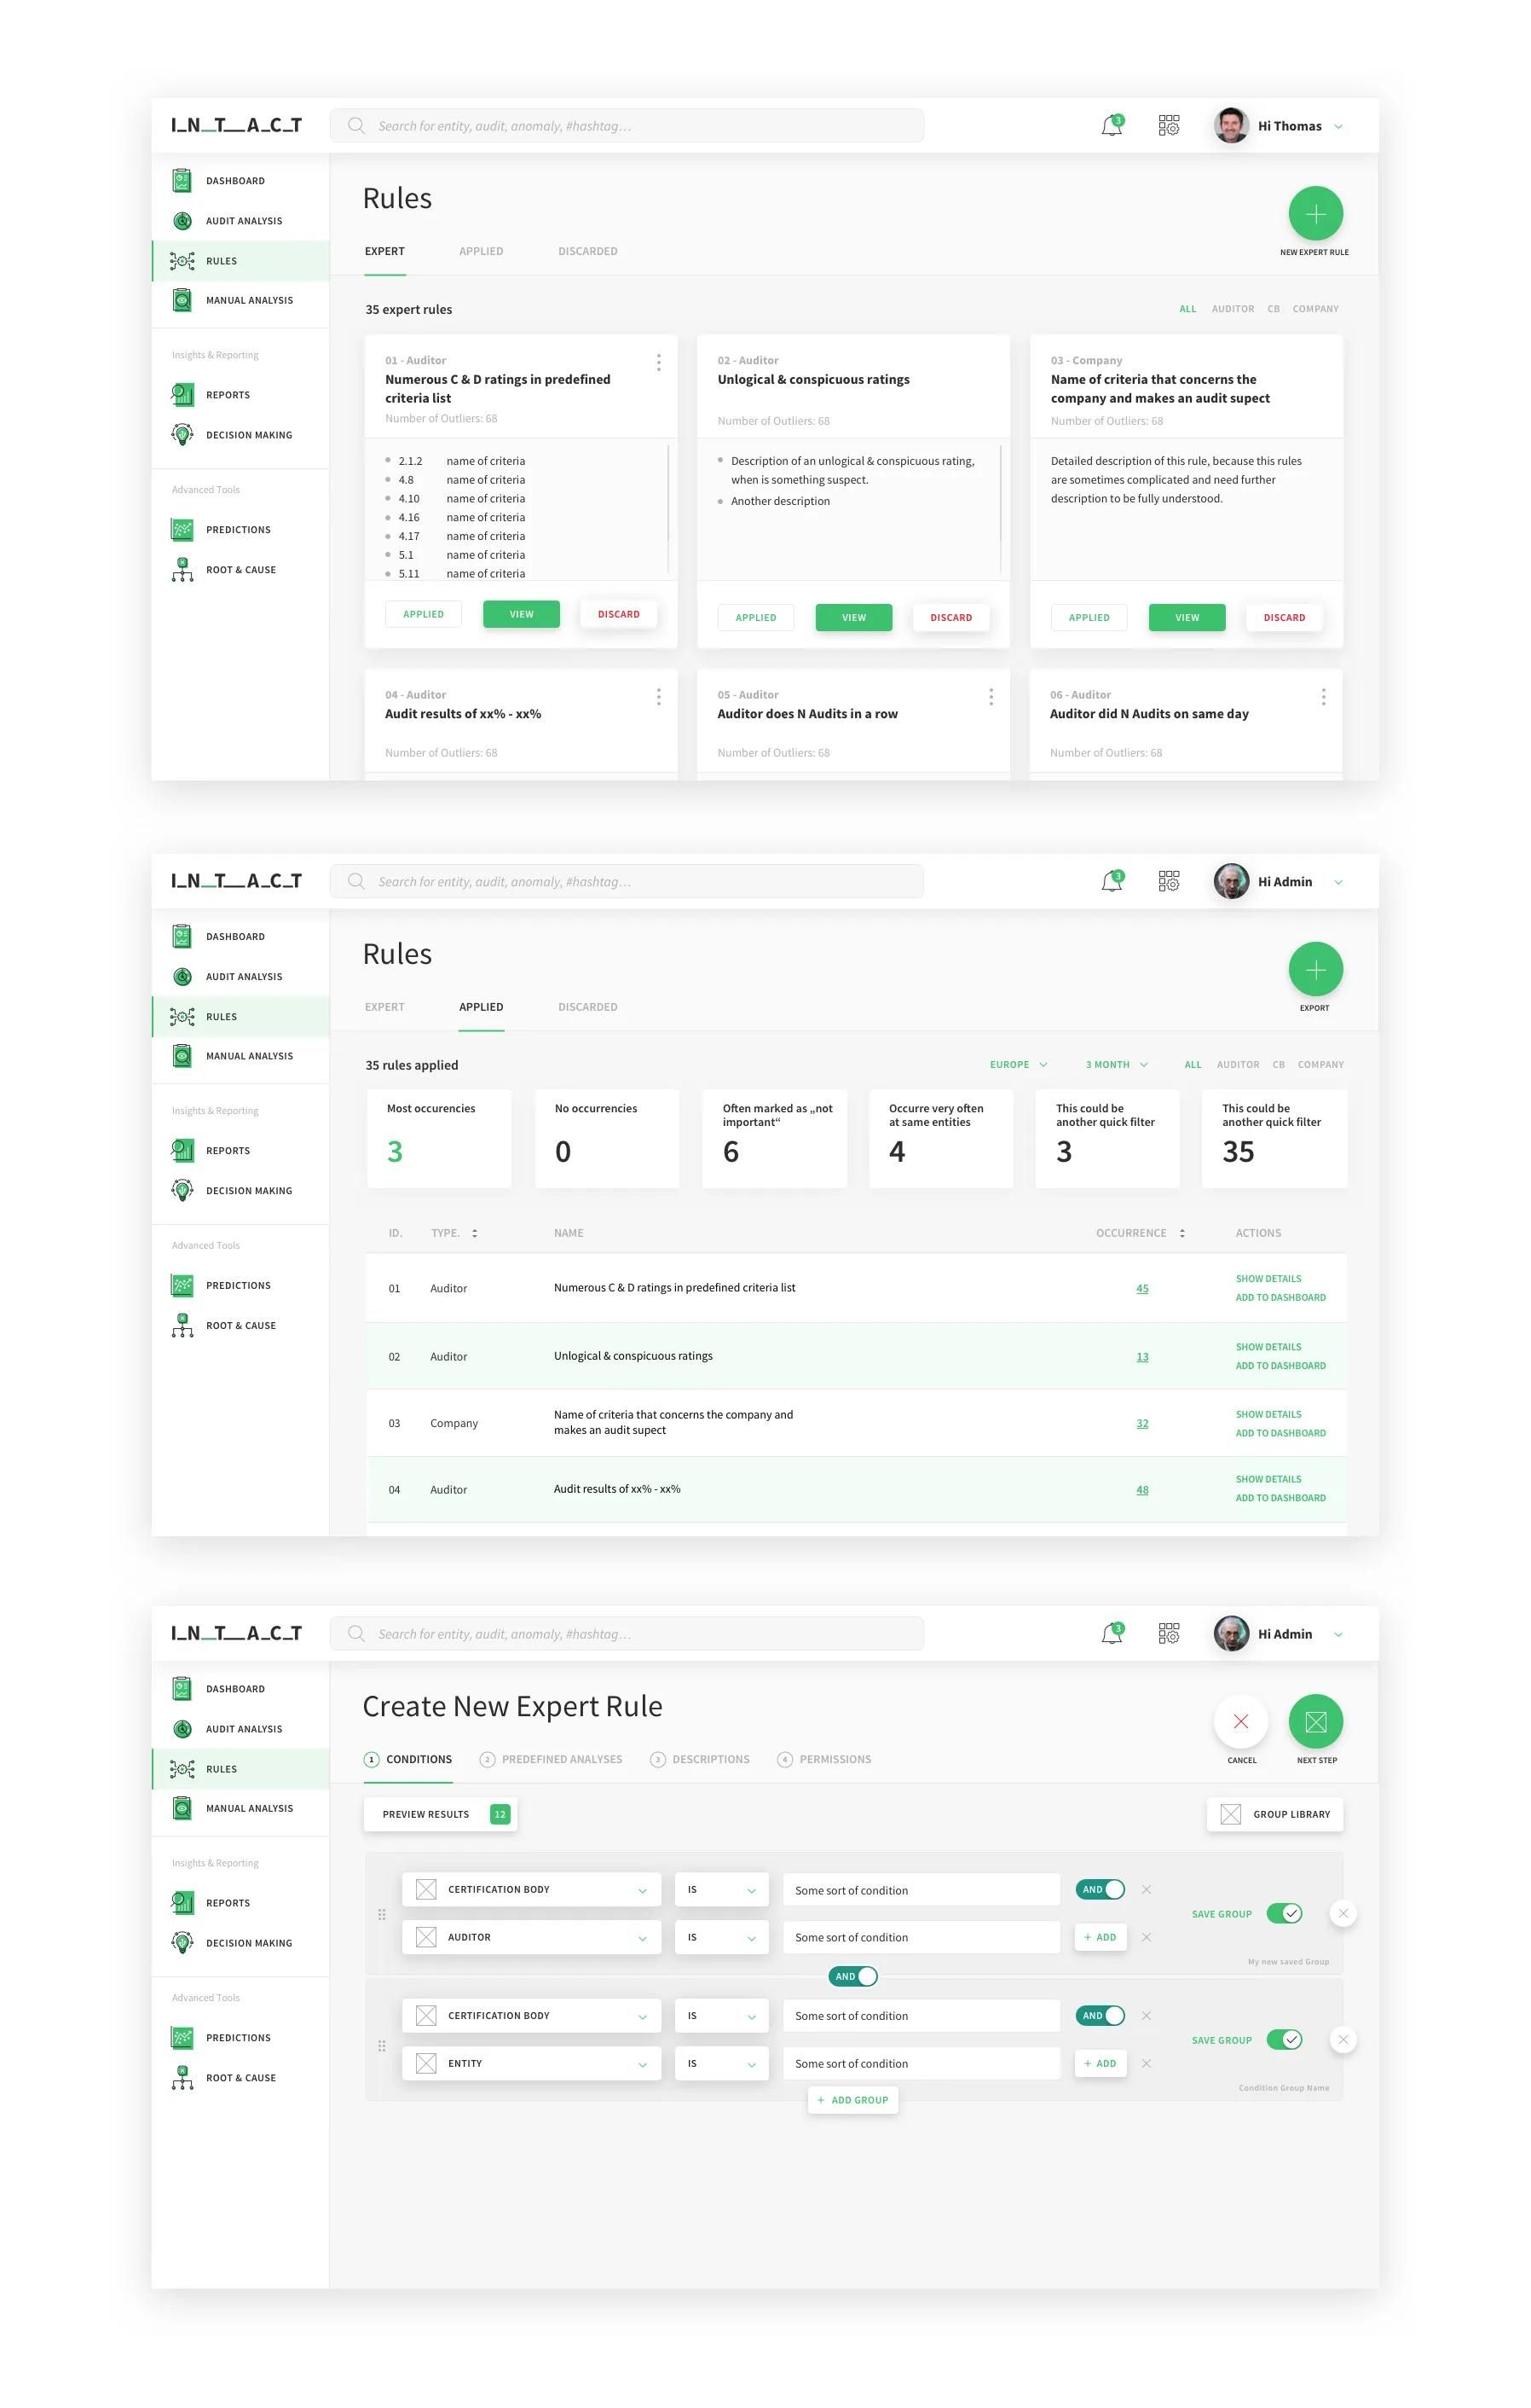Screen dimensions: 1531x2408
Task: Open the Dashboard from the sidebar
Action: [236, 181]
